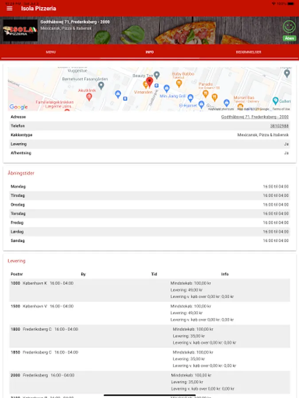Select the Lørdag opening hours row

(x=150, y=231)
